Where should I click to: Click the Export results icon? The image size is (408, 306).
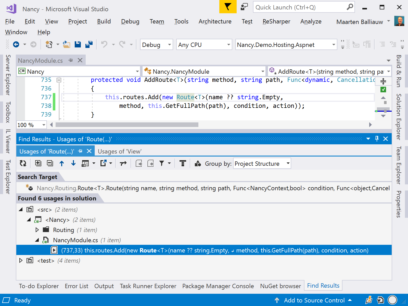coord(103,163)
